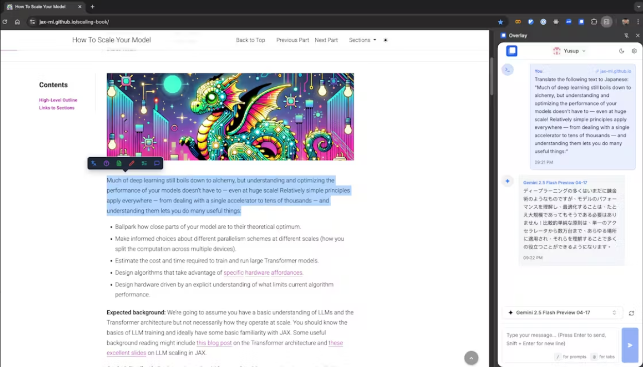Click the refresh icon beside model selector
Viewport: 643px width, 367px height.
pyautogui.click(x=632, y=313)
